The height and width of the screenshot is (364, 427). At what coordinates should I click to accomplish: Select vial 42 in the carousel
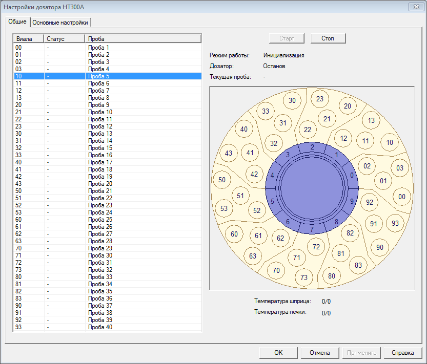[x=254, y=174]
